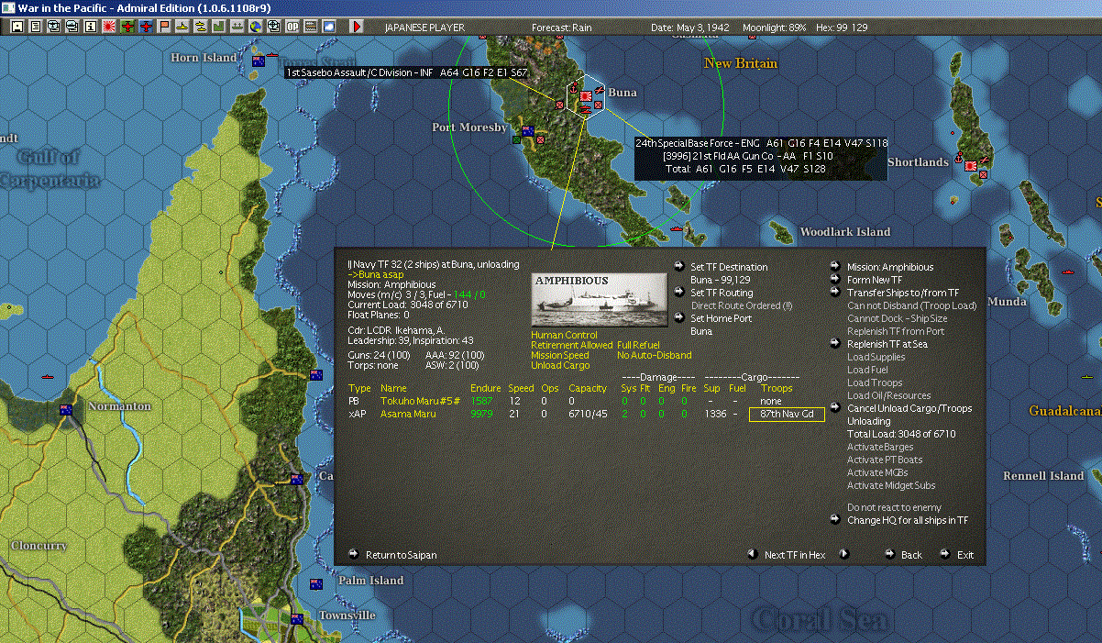Click the 87th Nav Gd troops box
The height and width of the screenshot is (643, 1102).
tap(787, 415)
